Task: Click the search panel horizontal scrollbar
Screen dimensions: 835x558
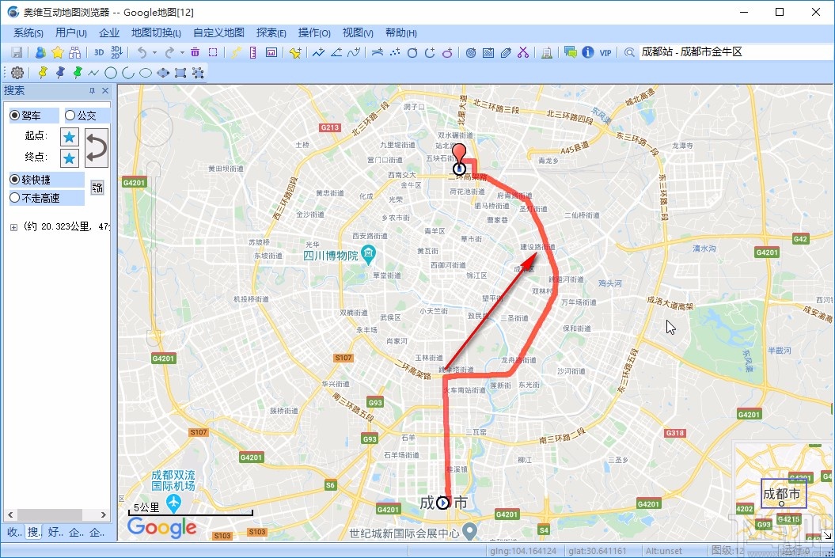Action: coord(50,515)
